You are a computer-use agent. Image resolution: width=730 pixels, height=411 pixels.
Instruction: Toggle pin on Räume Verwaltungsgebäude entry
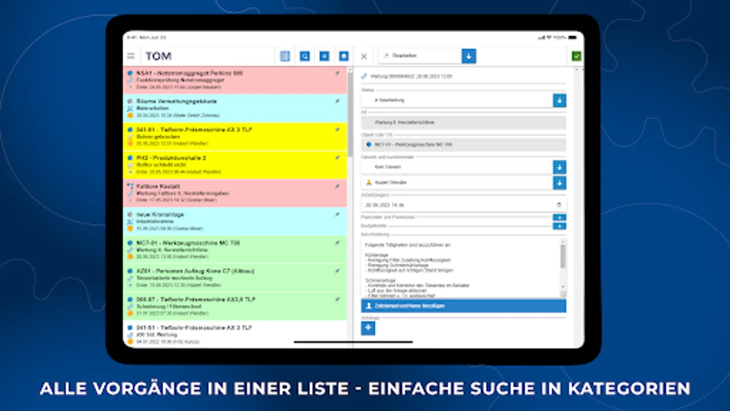(x=338, y=101)
